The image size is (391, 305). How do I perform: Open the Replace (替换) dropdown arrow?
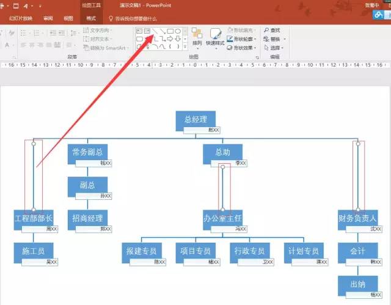click(285, 39)
